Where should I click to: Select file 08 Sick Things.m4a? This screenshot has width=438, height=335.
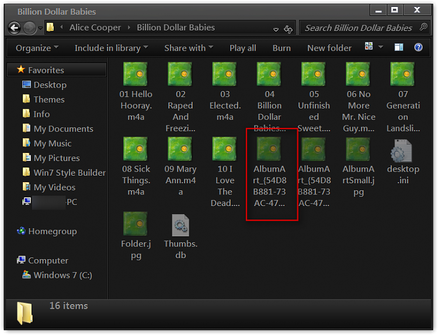[135, 167]
